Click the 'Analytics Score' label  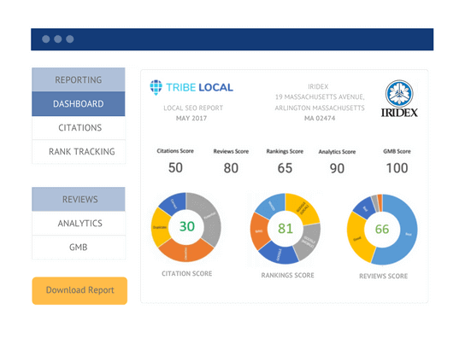click(337, 152)
